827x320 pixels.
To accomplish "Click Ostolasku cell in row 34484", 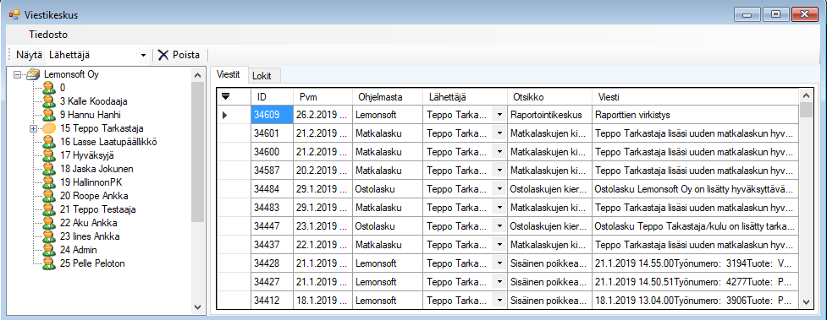I will [x=388, y=189].
